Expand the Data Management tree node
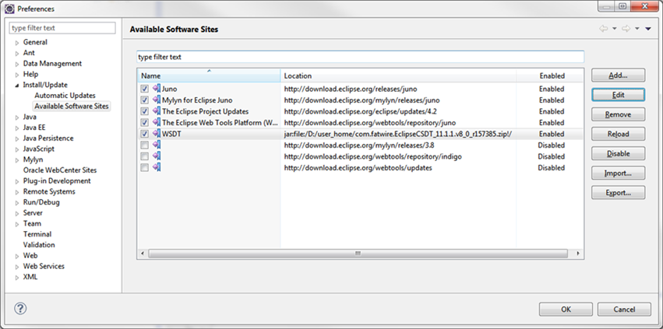 [x=17, y=64]
